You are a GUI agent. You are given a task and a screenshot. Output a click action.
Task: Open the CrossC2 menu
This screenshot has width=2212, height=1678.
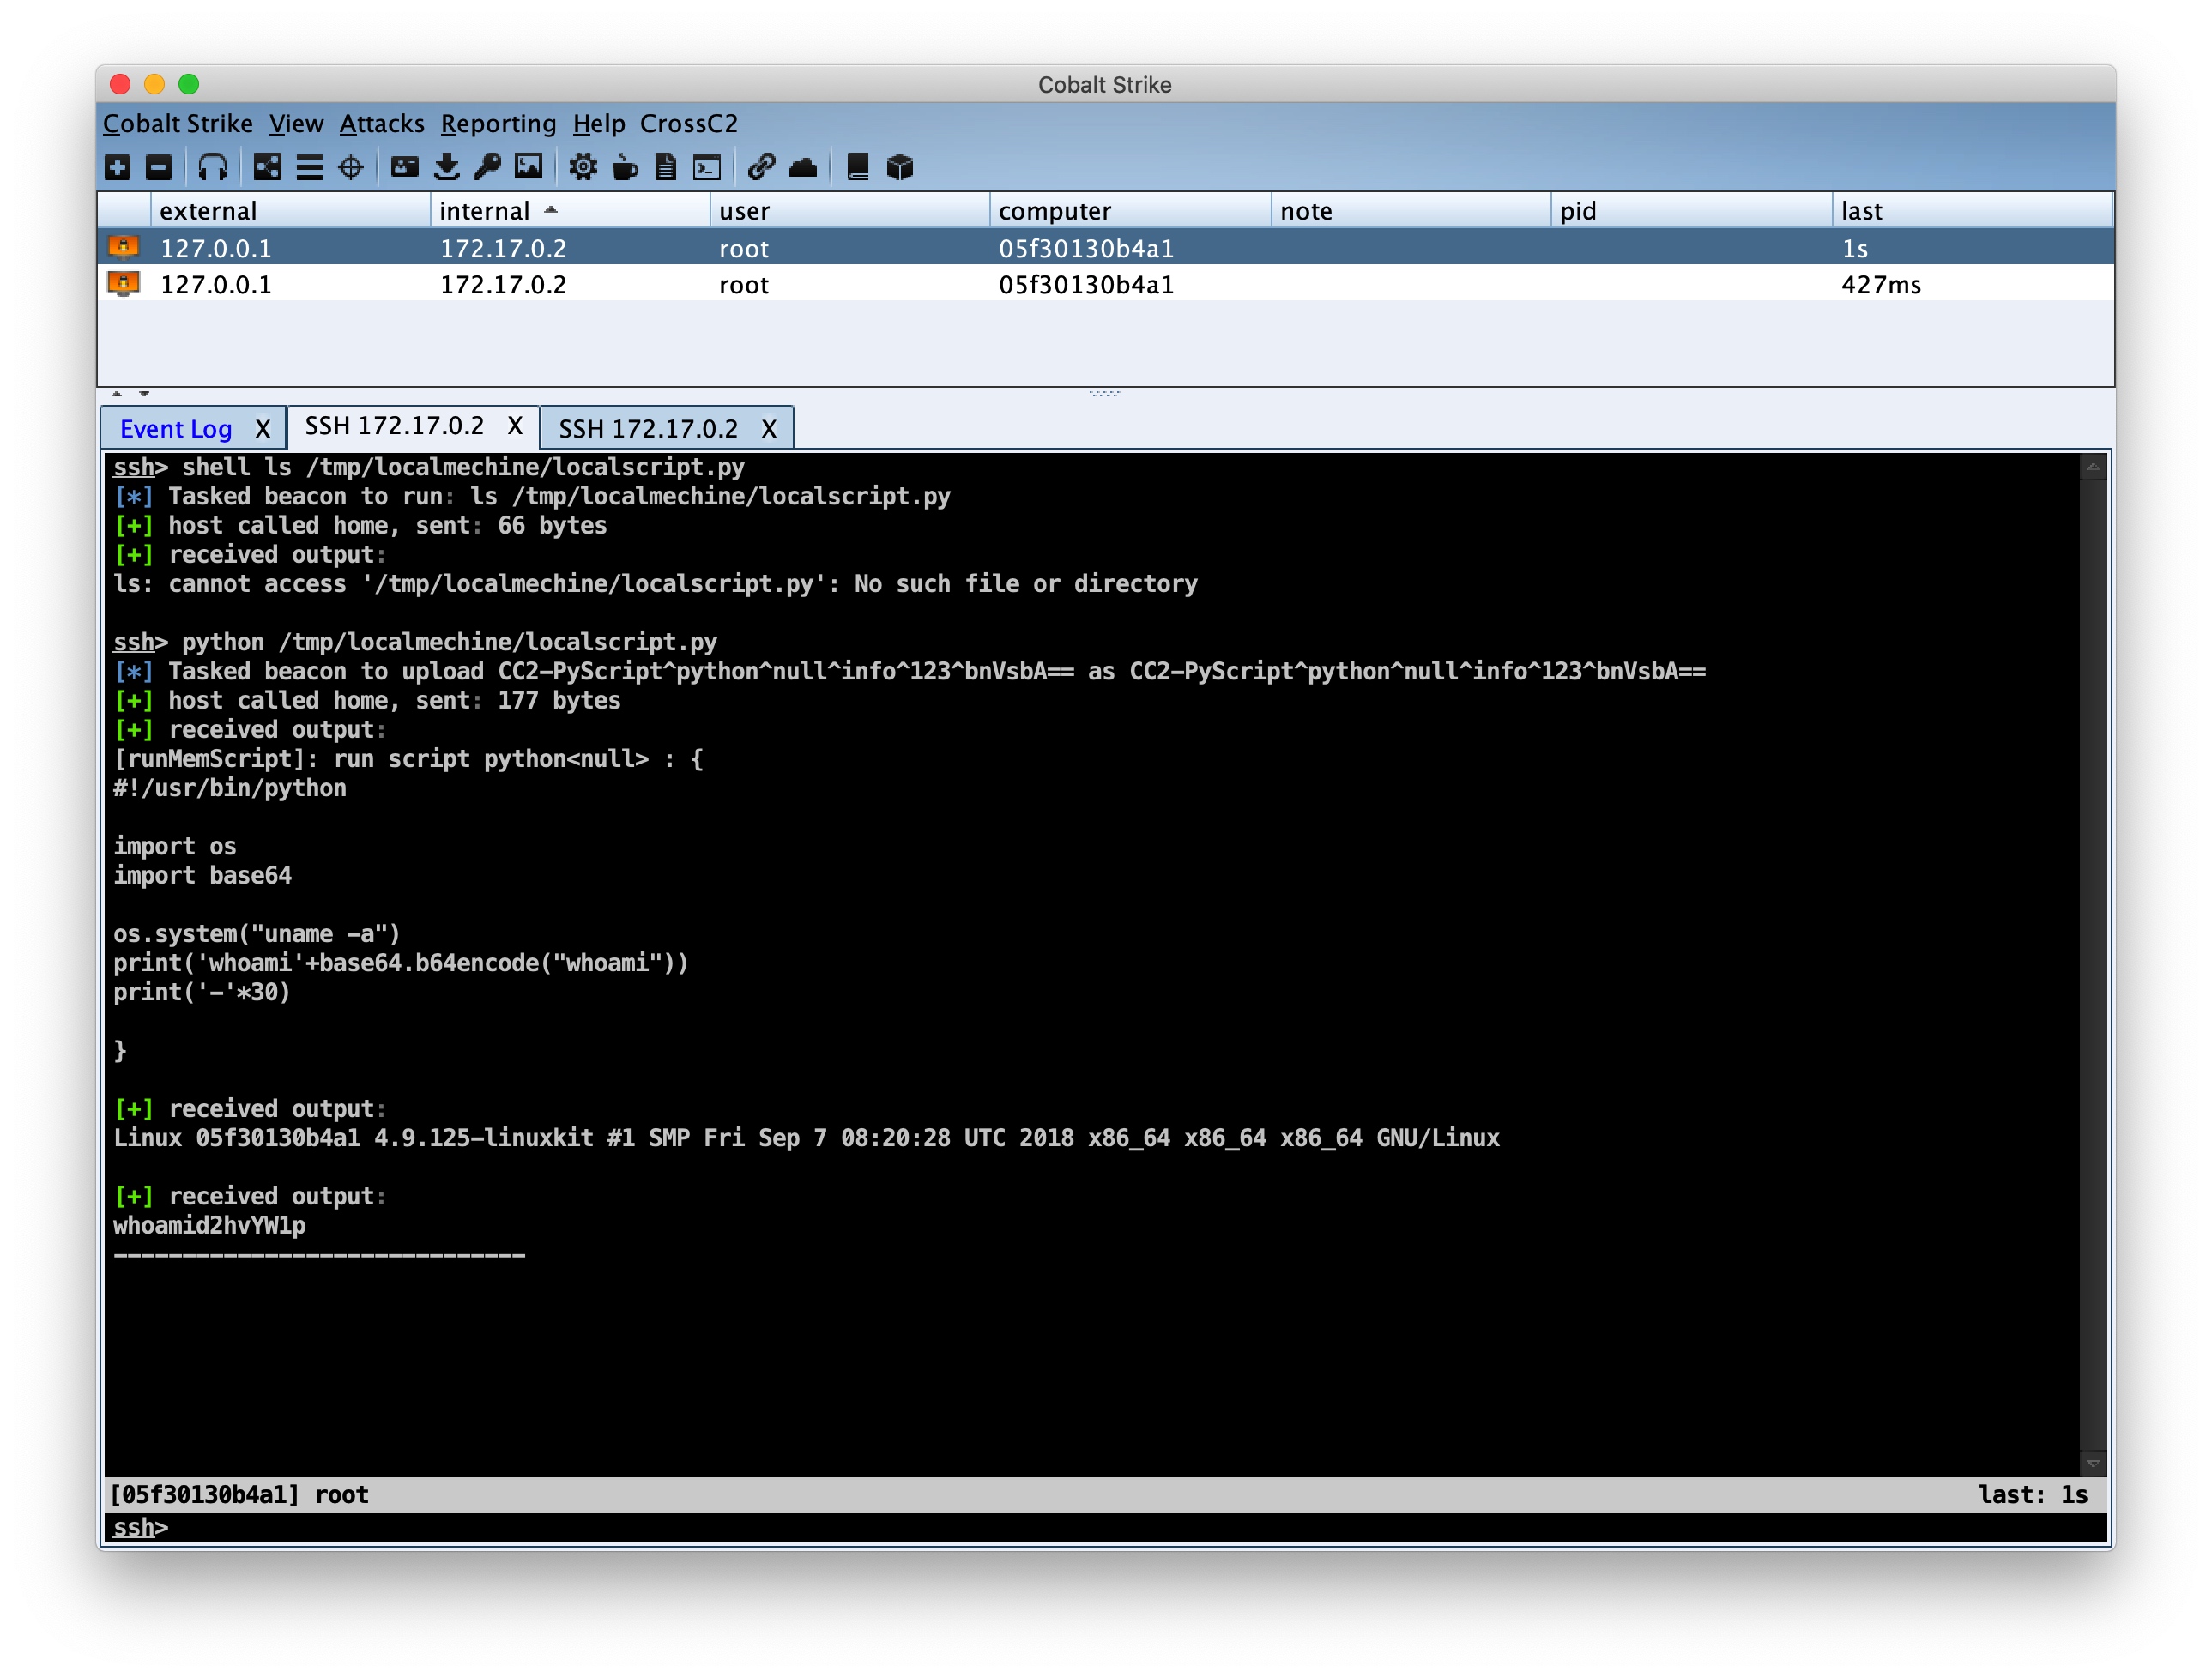(688, 124)
